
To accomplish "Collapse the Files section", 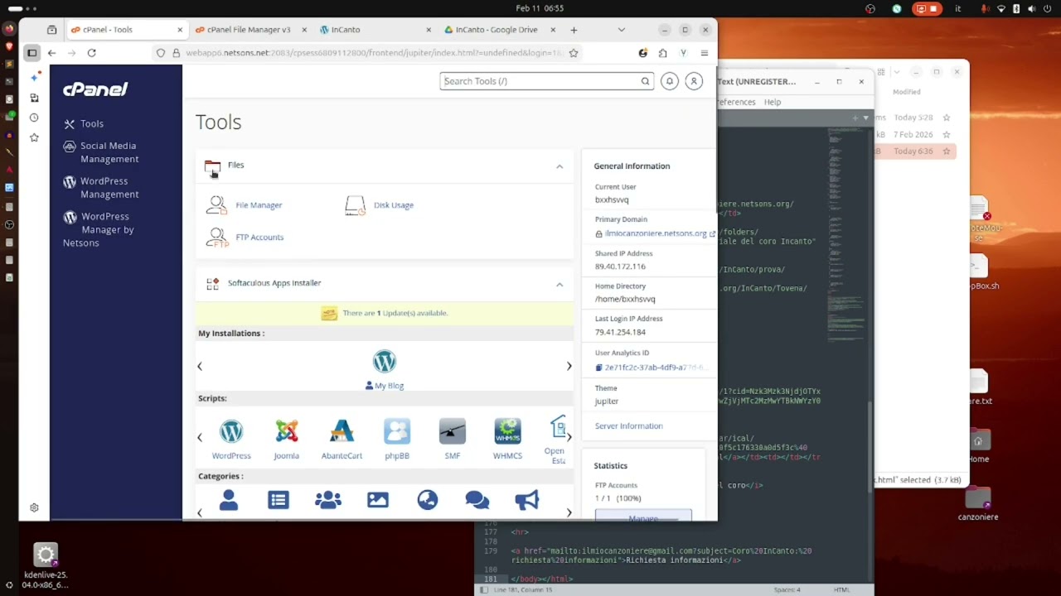I will [x=560, y=166].
